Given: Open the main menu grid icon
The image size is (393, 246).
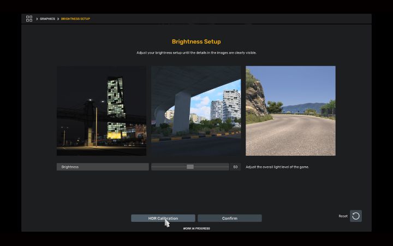Looking at the screenshot, I should [x=29, y=19].
